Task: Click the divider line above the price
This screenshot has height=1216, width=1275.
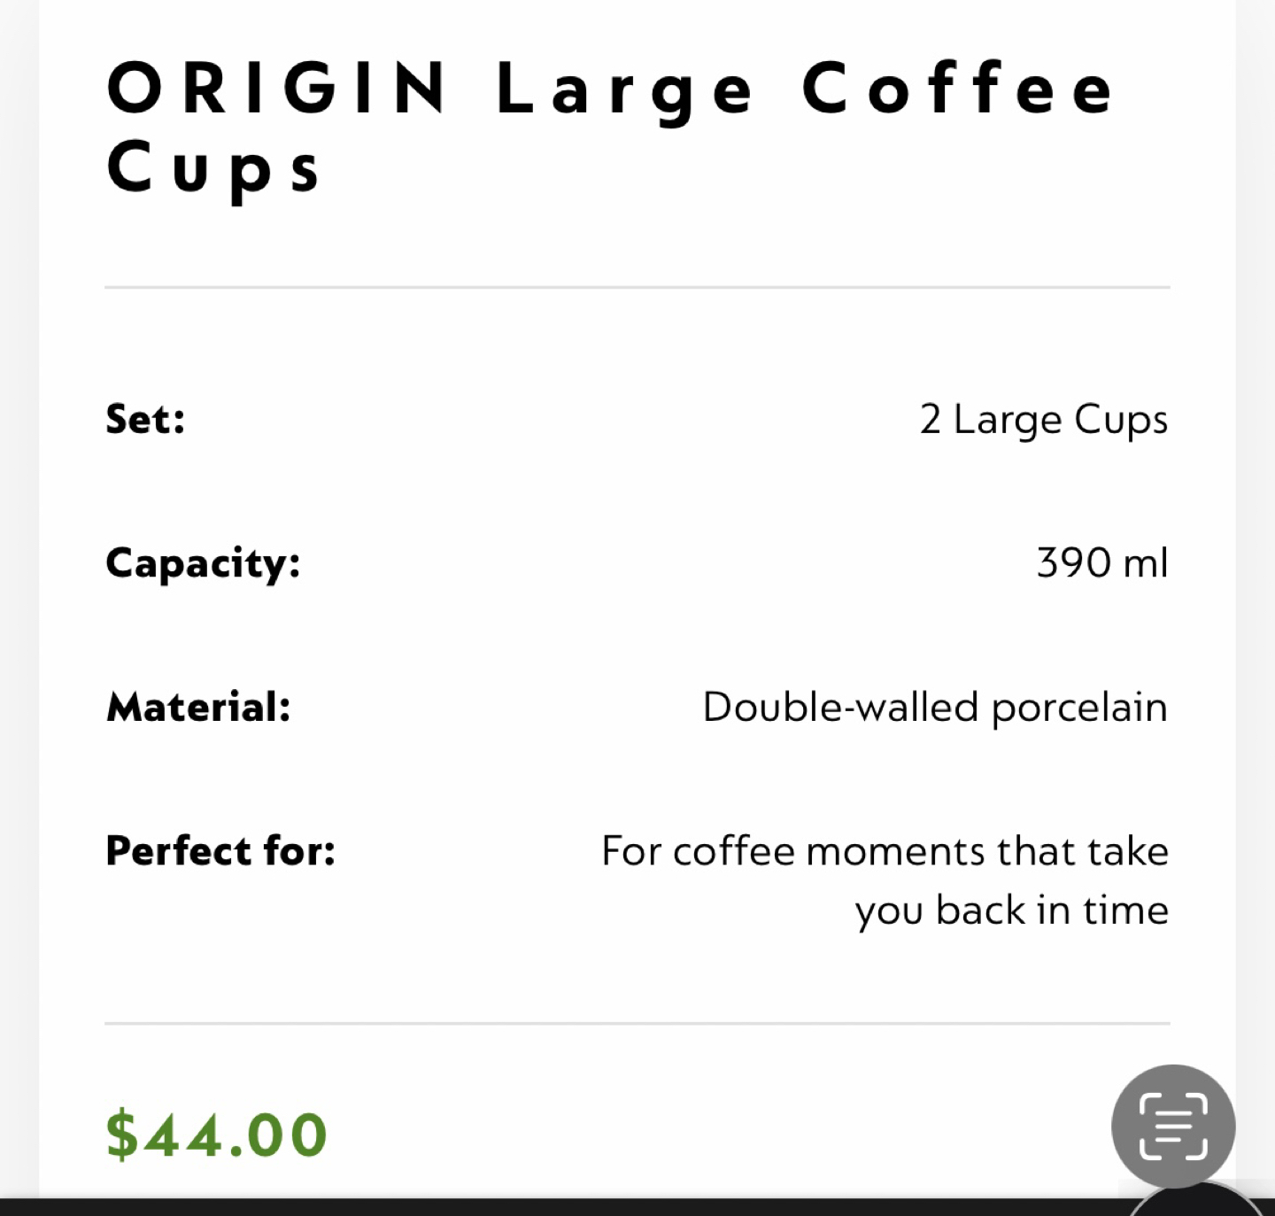Action: tap(637, 1023)
